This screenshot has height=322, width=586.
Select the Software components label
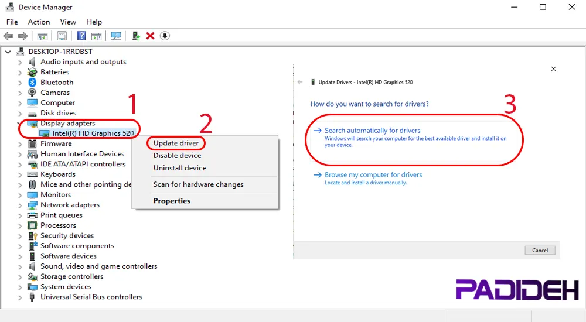coord(77,246)
